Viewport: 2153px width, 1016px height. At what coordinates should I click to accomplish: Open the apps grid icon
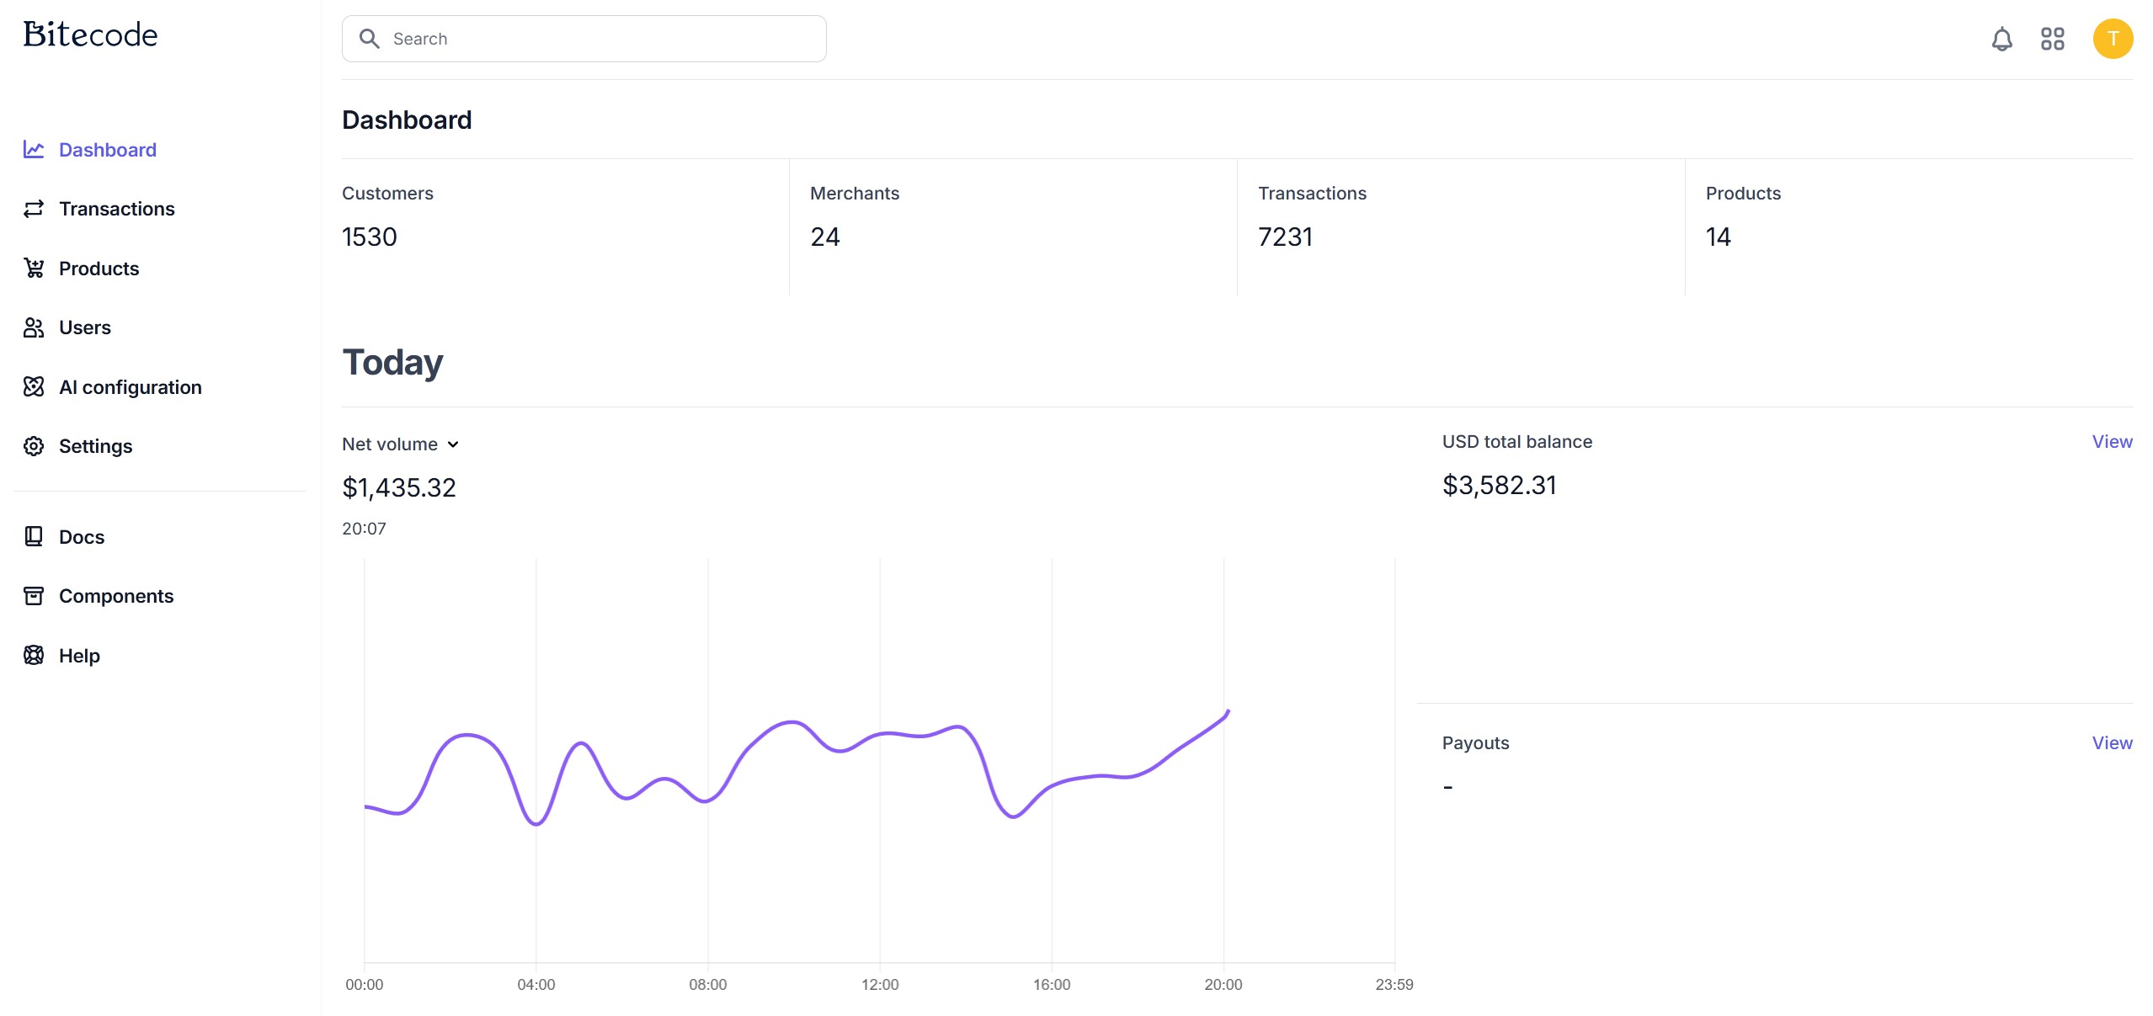click(2052, 39)
